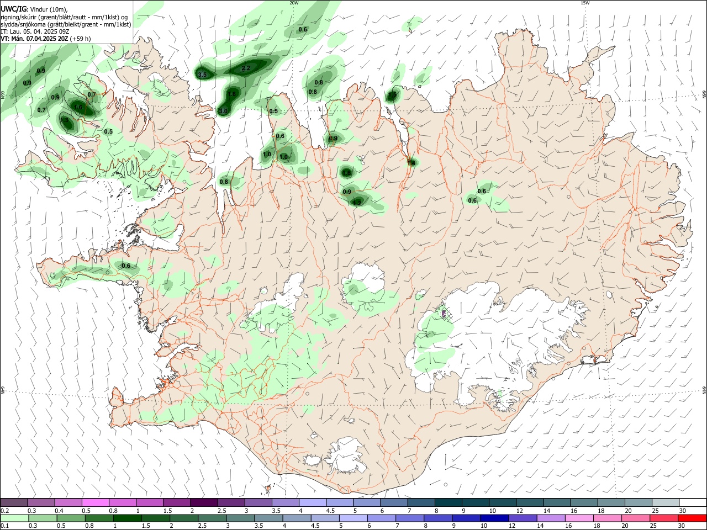Click the 2.2 precipitation value label
The width and height of the screenshot is (707, 530).
[x=246, y=68]
